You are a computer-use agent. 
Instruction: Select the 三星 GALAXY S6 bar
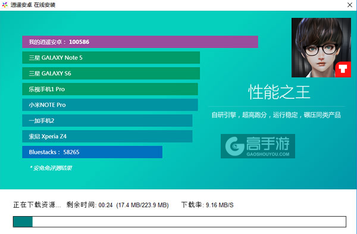pos(111,73)
